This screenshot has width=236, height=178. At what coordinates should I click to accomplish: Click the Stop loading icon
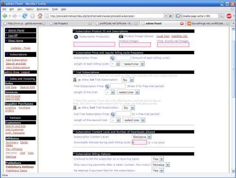coord(33,16)
